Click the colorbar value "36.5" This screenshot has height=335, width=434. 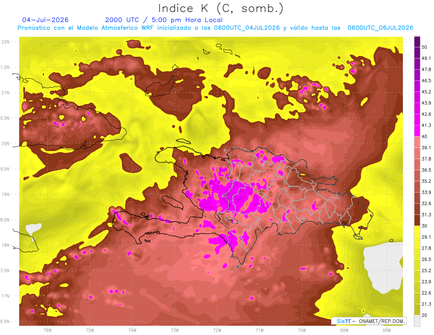(426, 170)
